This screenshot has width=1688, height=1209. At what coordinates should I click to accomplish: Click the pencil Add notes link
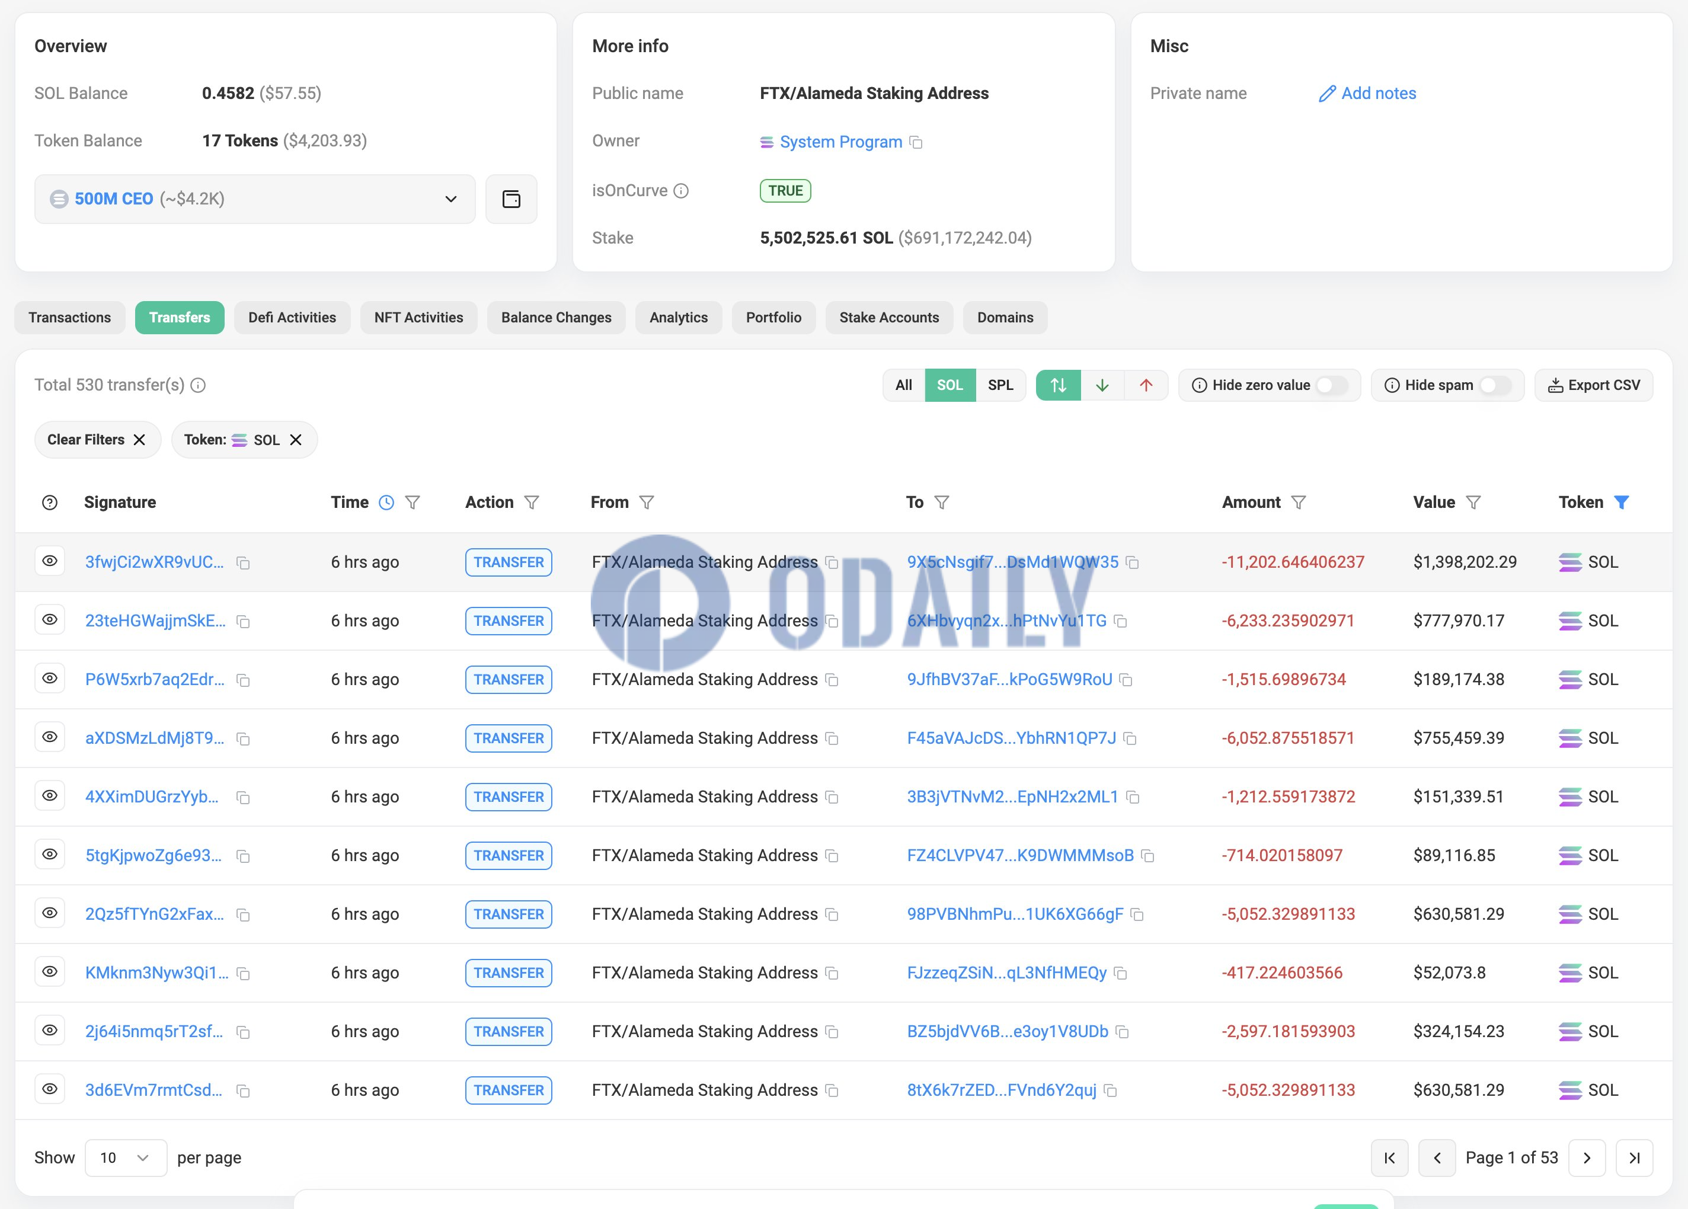(1367, 94)
